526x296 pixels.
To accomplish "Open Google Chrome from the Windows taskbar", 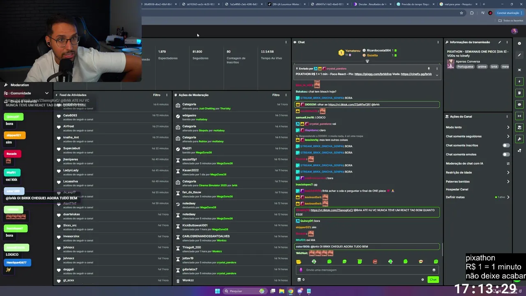I will click(x=291, y=291).
